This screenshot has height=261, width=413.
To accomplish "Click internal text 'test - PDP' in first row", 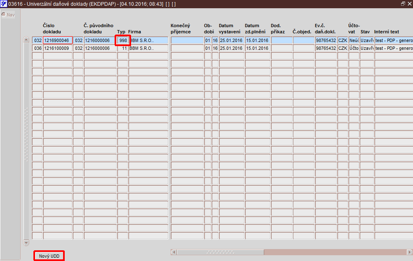I will pyautogui.click(x=394, y=40).
